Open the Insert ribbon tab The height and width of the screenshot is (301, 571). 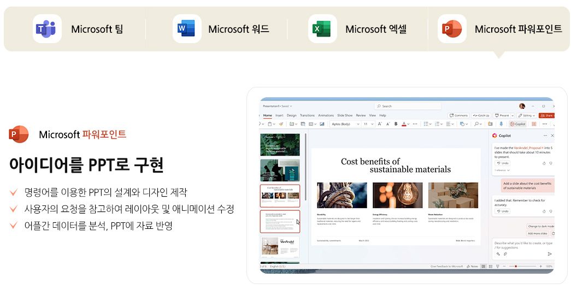pyautogui.click(x=279, y=115)
